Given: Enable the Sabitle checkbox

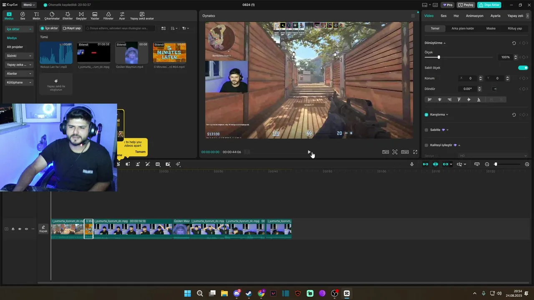Looking at the screenshot, I should 426,130.
